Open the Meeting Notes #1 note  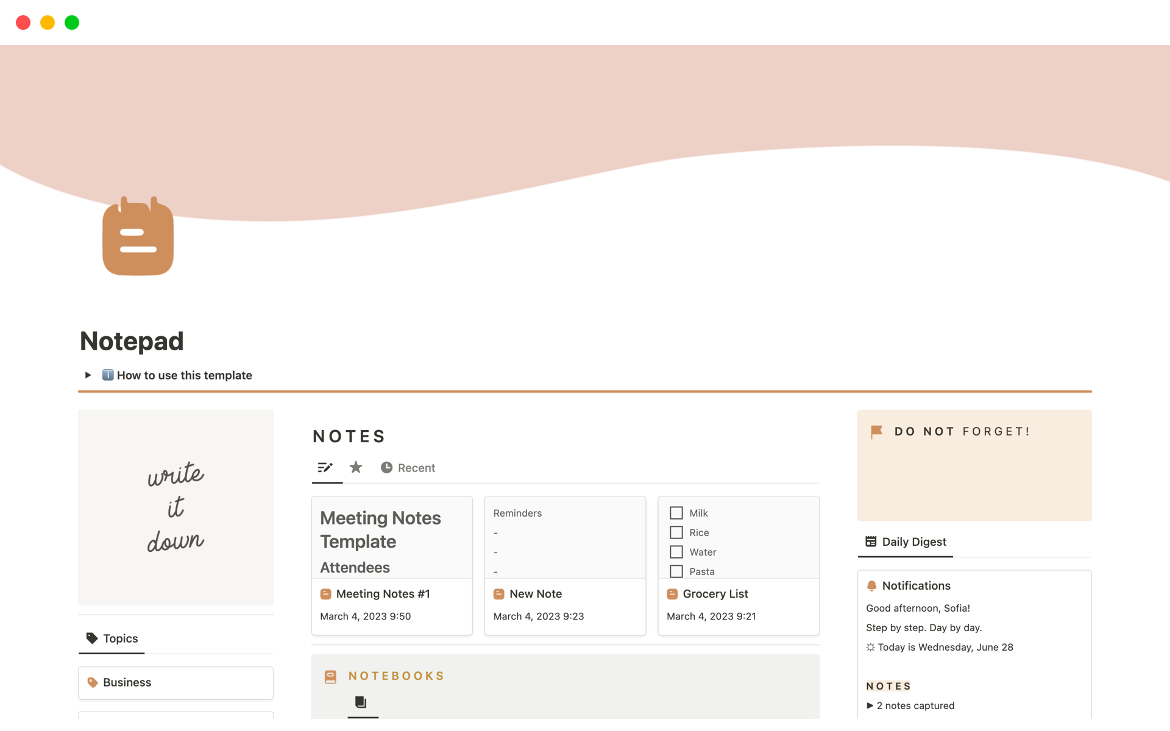(x=381, y=594)
